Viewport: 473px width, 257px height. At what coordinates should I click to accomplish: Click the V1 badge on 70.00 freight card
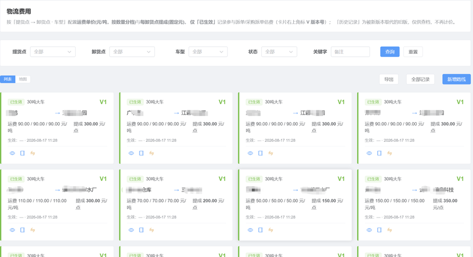pos(222,179)
